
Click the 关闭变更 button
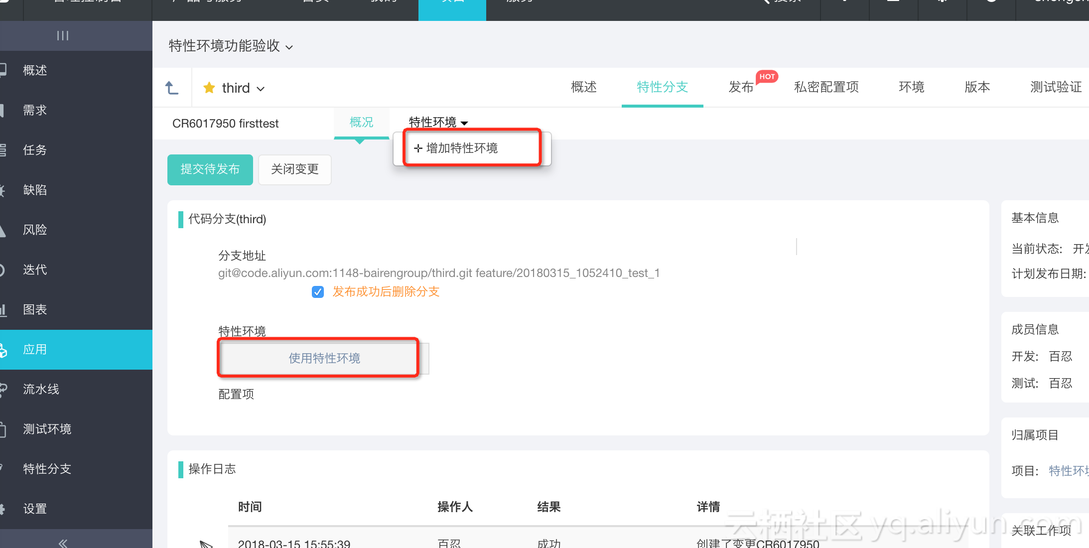tap(294, 169)
